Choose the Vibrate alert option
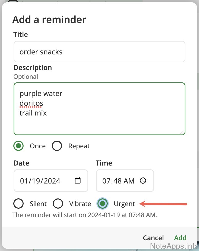199x251 pixels. click(58, 204)
